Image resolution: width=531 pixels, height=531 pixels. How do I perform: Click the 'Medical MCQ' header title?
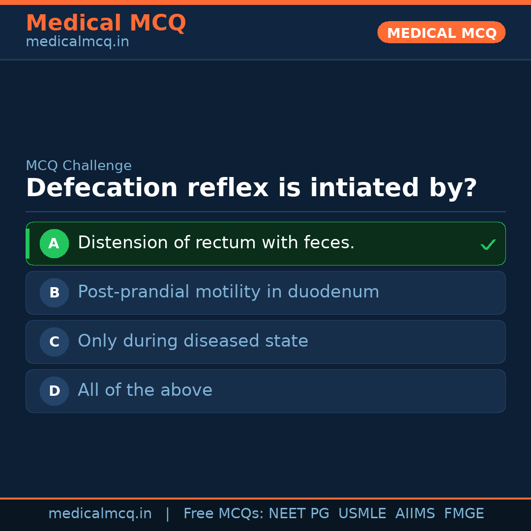(106, 23)
